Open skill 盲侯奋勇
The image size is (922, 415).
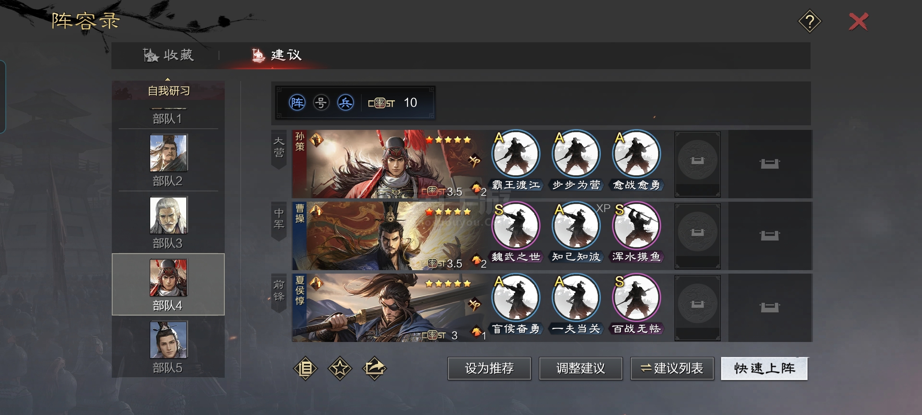[x=516, y=304]
